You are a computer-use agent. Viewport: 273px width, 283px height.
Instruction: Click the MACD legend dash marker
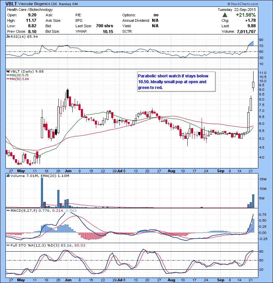pos(8,210)
